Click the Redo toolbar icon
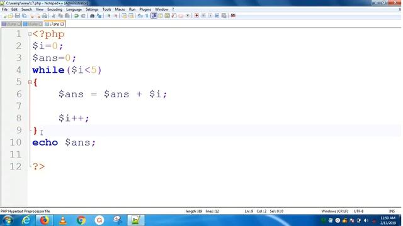Screen dimensions: 403x226 (83, 16)
